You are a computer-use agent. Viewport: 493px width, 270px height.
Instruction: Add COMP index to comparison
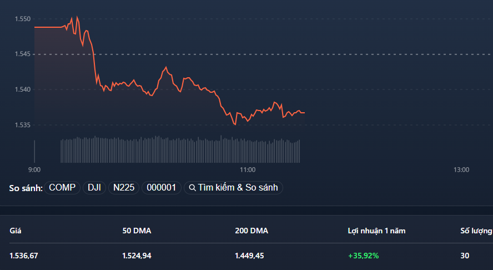click(62, 188)
